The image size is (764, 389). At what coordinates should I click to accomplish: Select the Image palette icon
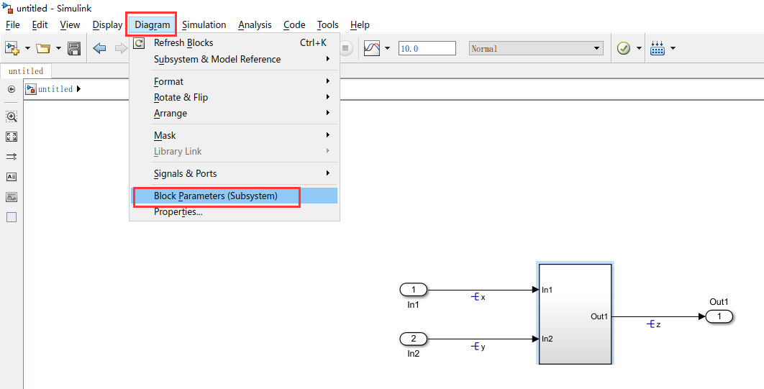point(12,197)
